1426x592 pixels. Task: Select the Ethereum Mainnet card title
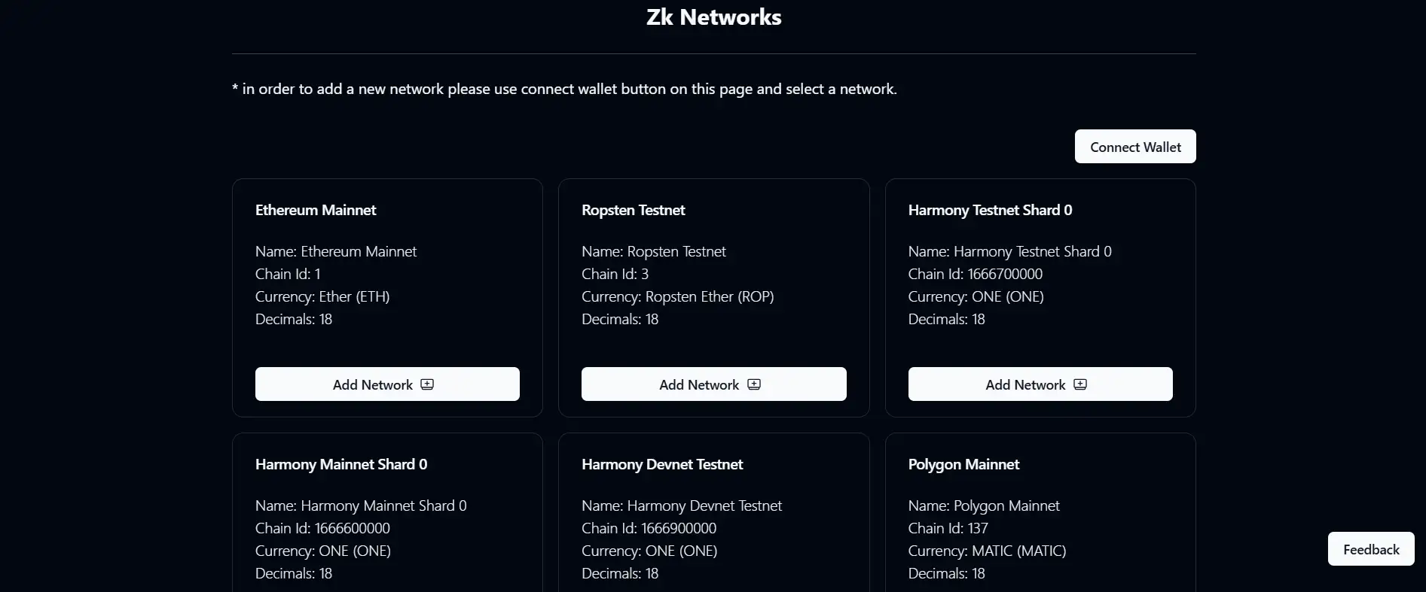[x=316, y=210]
